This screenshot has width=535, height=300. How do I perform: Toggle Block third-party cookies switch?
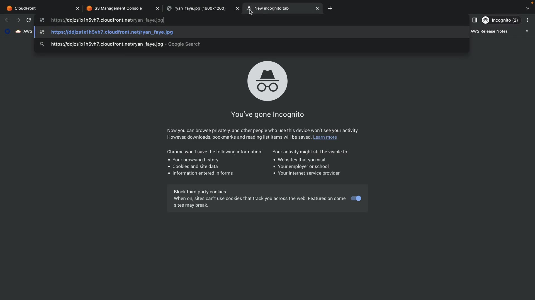click(356, 198)
